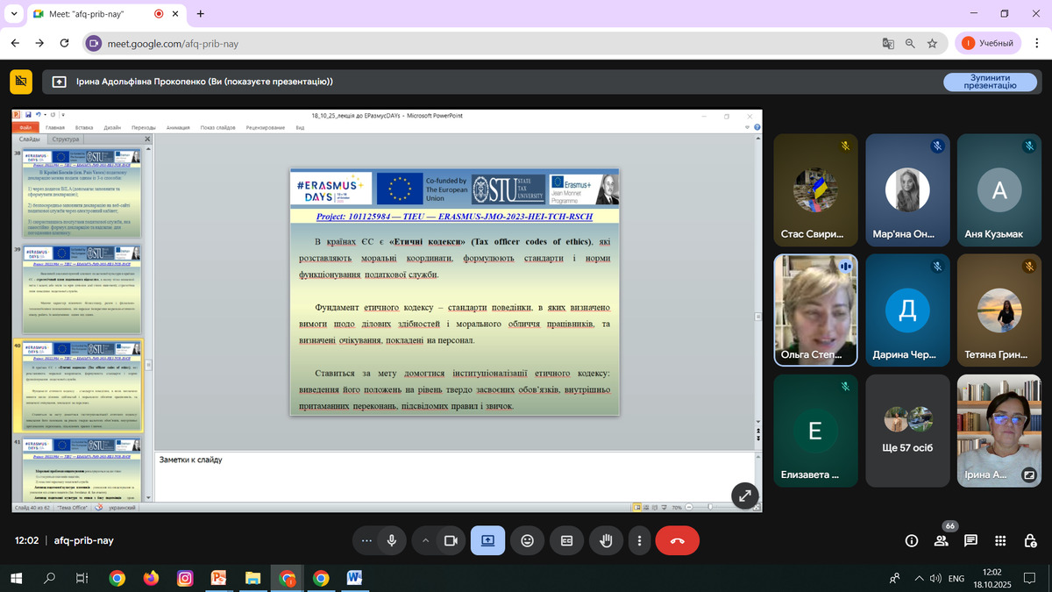Open the meeting chat panel
This screenshot has width=1052, height=592.
[970, 540]
